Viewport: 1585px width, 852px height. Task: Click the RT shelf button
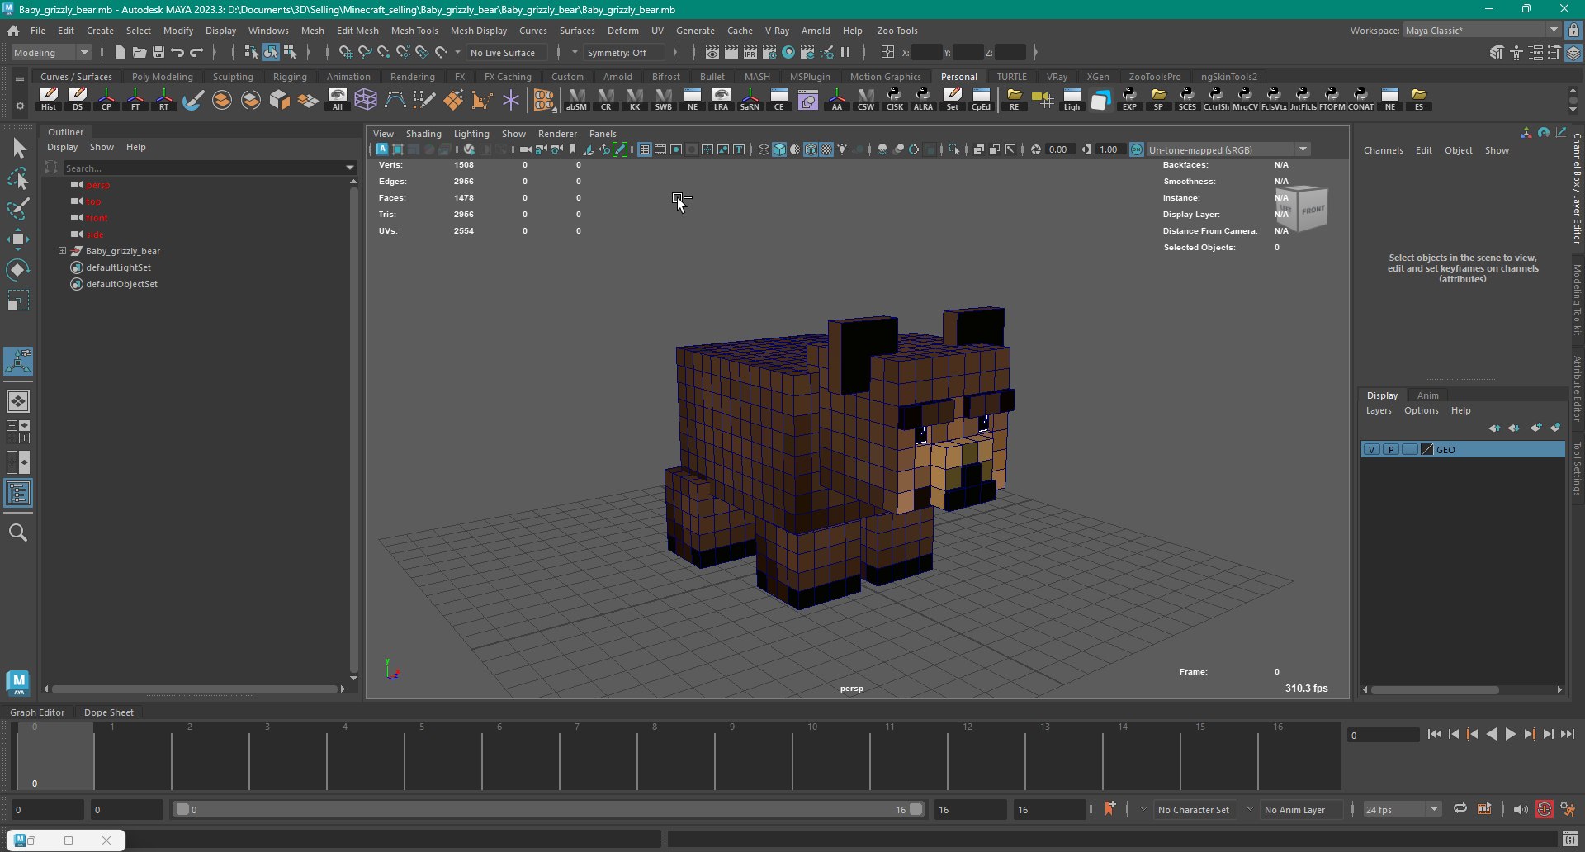(164, 99)
